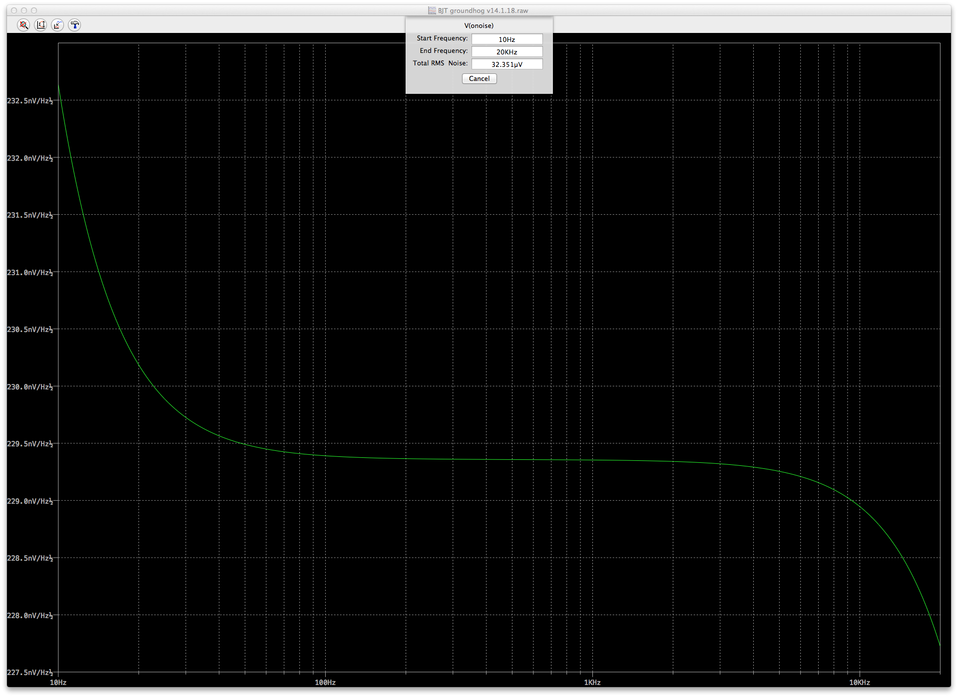The image size is (958, 697).
Task: Click the End Frequency label
Action: pyautogui.click(x=444, y=51)
